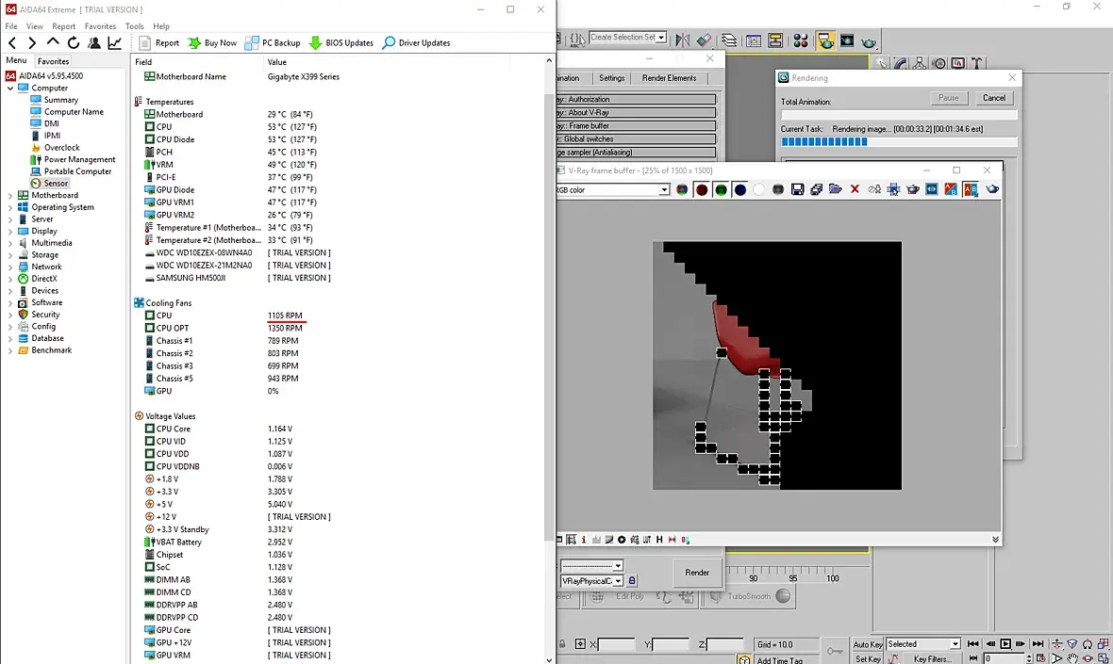This screenshot has width=1113, height=664.
Task: Collapse the Computer tree node
Action: [x=10, y=89]
